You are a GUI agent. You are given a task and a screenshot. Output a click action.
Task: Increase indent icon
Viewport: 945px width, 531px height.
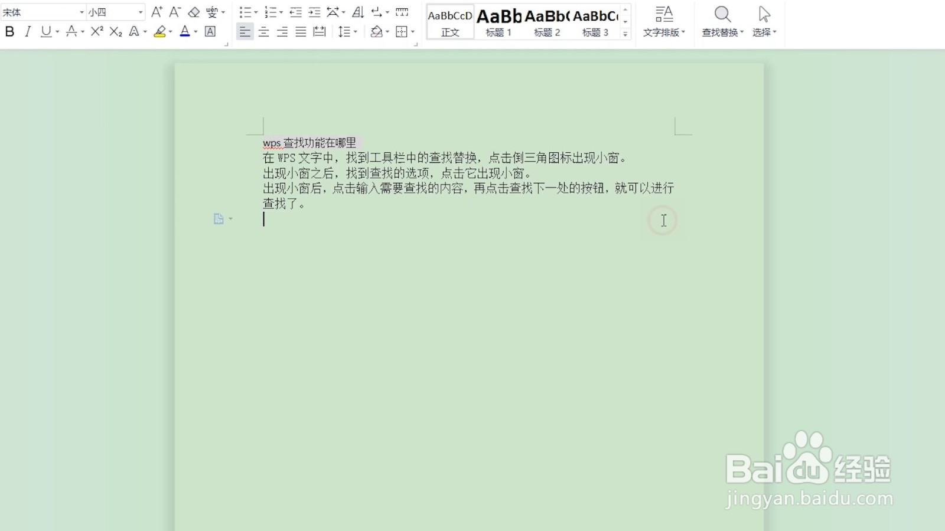tap(314, 12)
